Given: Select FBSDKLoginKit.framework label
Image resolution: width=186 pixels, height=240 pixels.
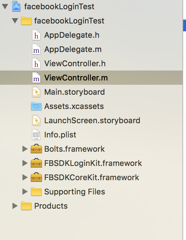Looking at the screenshot, I should click(x=93, y=163).
